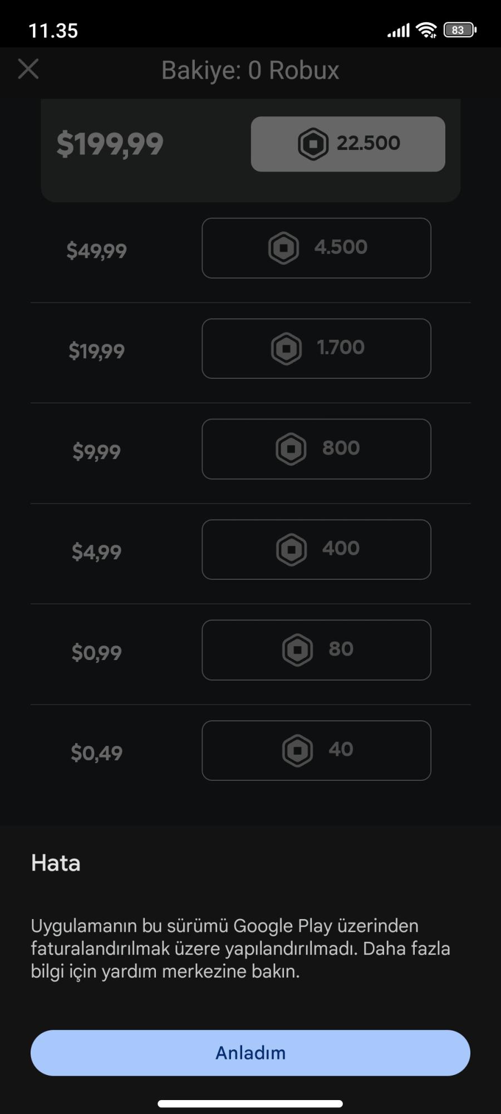The image size is (501, 1114).
Task: Select the $0,99 price label
Action: (97, 652)
